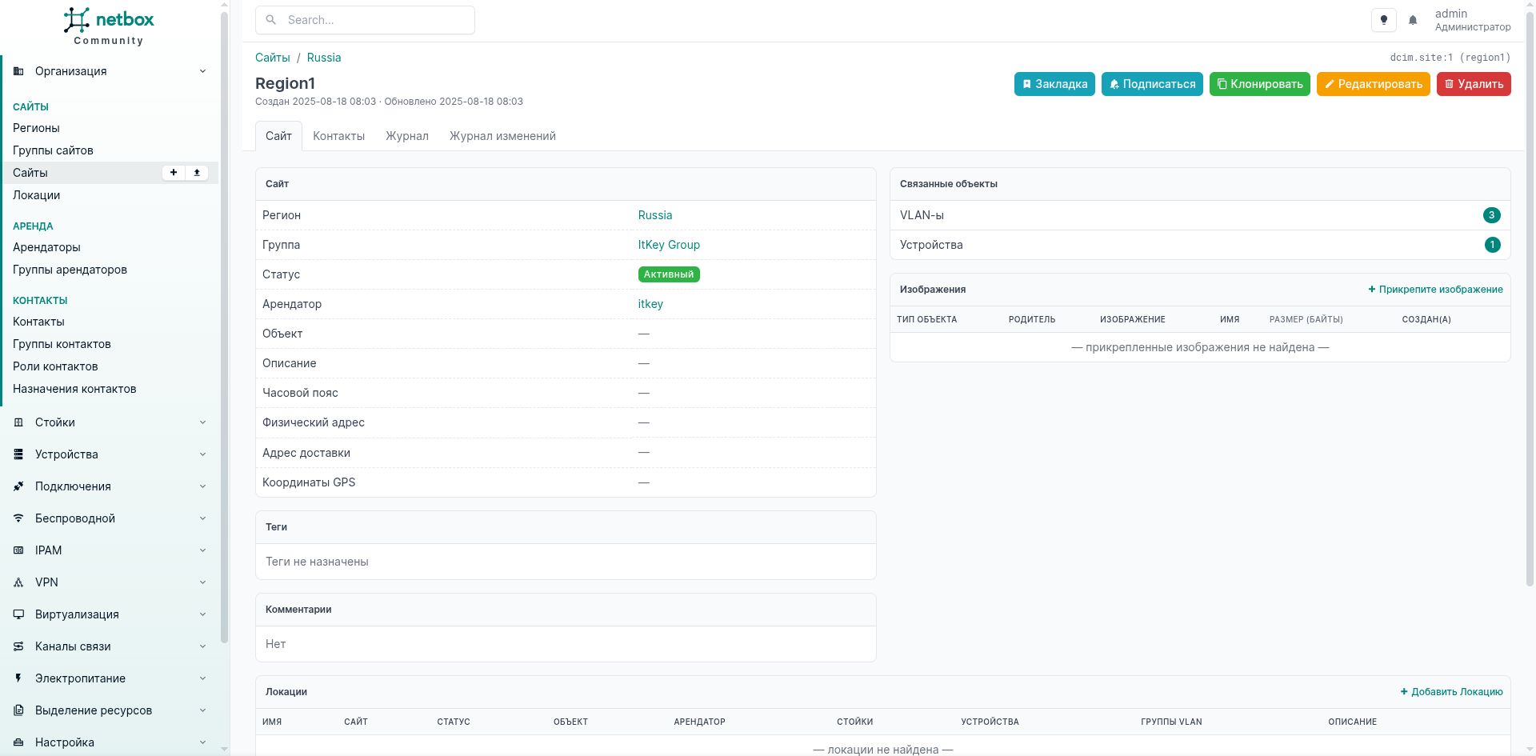Click the Электропитание lightning icon

coord(18,678)
